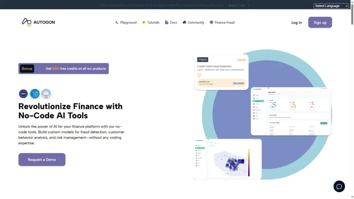Click the arrow beside Read now
This screenshot has width=354, height=199.
click(248, 5)
